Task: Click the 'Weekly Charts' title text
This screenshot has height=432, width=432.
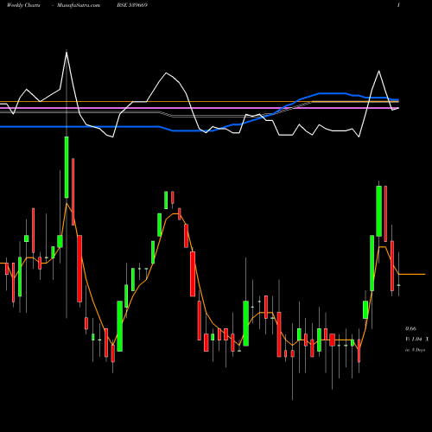Action: (x=23, y=5)
